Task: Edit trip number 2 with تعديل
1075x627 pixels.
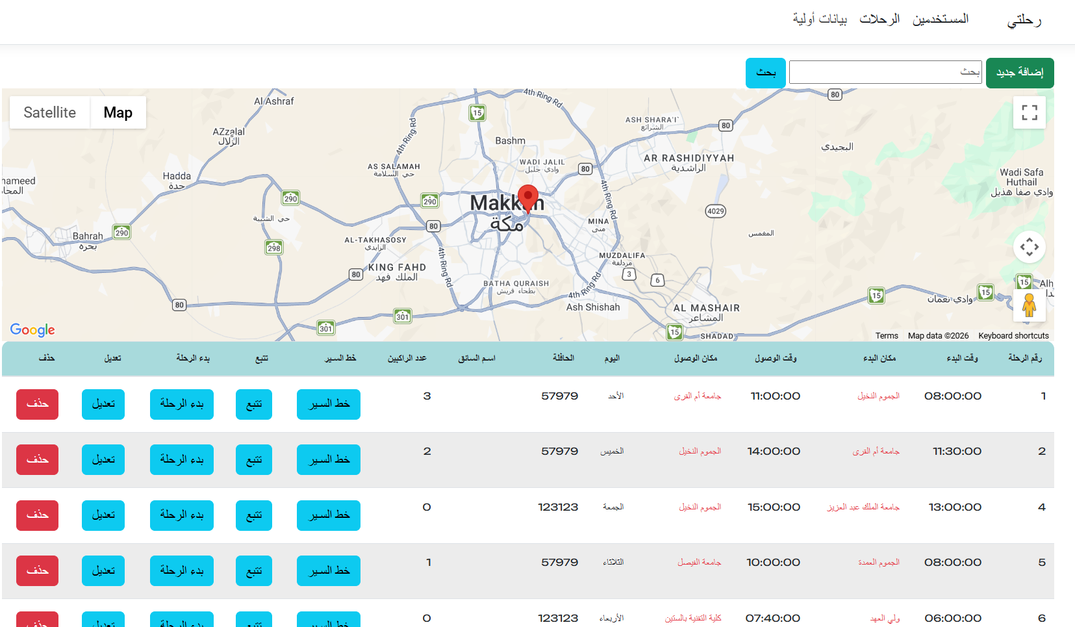Action: [x=103, y=459]
